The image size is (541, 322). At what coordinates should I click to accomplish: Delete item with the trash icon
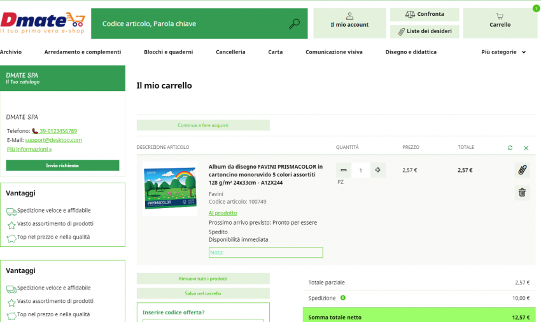[522, 192]
